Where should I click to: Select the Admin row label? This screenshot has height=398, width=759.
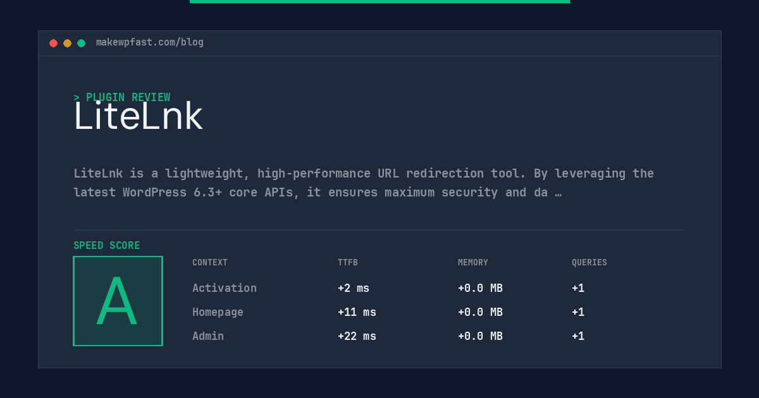click(208, 336)
